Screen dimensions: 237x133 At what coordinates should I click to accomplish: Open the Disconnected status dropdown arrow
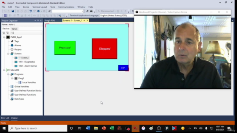tap(115, 11)
